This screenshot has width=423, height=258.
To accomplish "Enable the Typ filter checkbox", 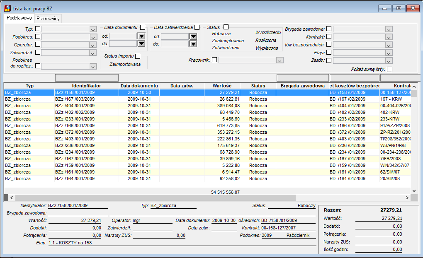I will click(38, 29).
